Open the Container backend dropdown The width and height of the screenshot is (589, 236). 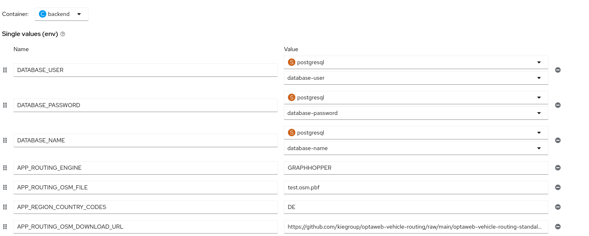(x=61, y=14)
